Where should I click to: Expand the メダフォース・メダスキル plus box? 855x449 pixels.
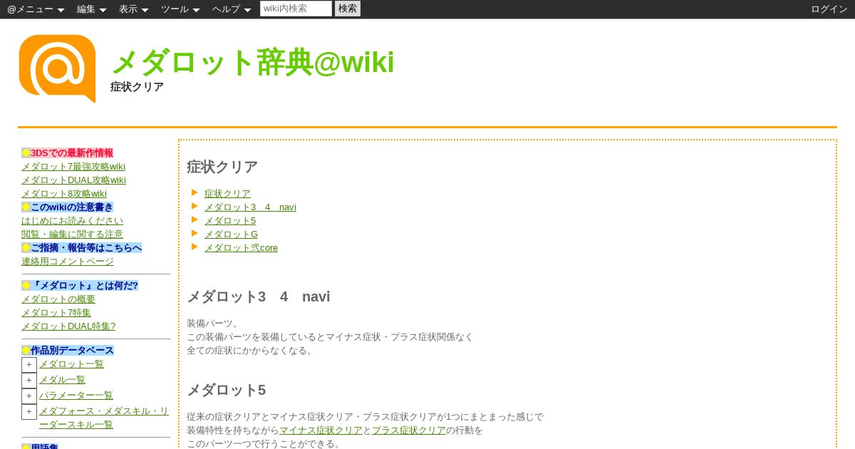coord(29,412)
